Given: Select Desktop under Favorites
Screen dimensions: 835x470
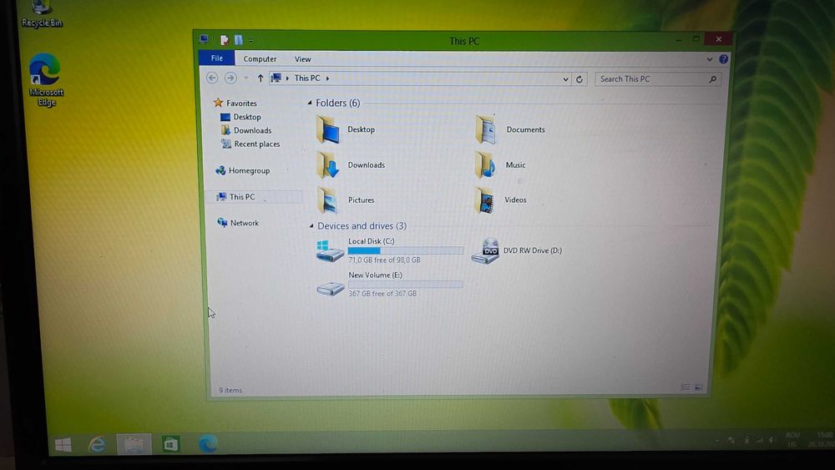Looking at the screenshot, I should pyautogui.click(x=240, y=117).
